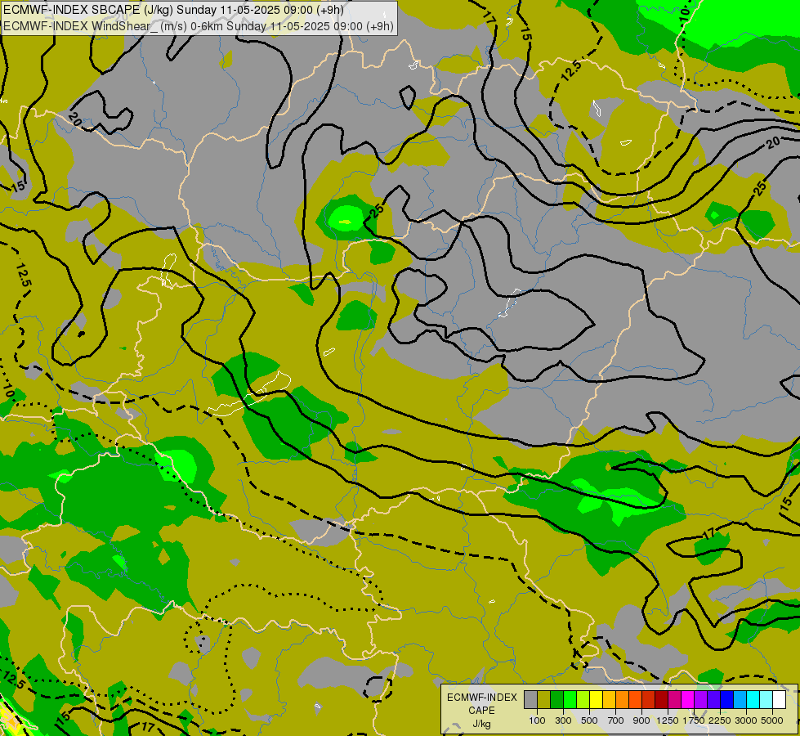Click the gray lowest-CAPE legend swatch
The width and height of the screenshot is (800, 736).
(530, 700)
